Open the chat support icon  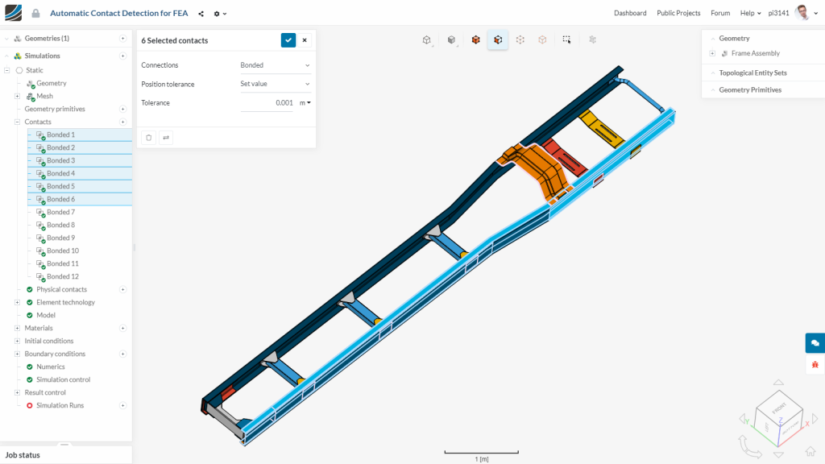tap(815, 342)
